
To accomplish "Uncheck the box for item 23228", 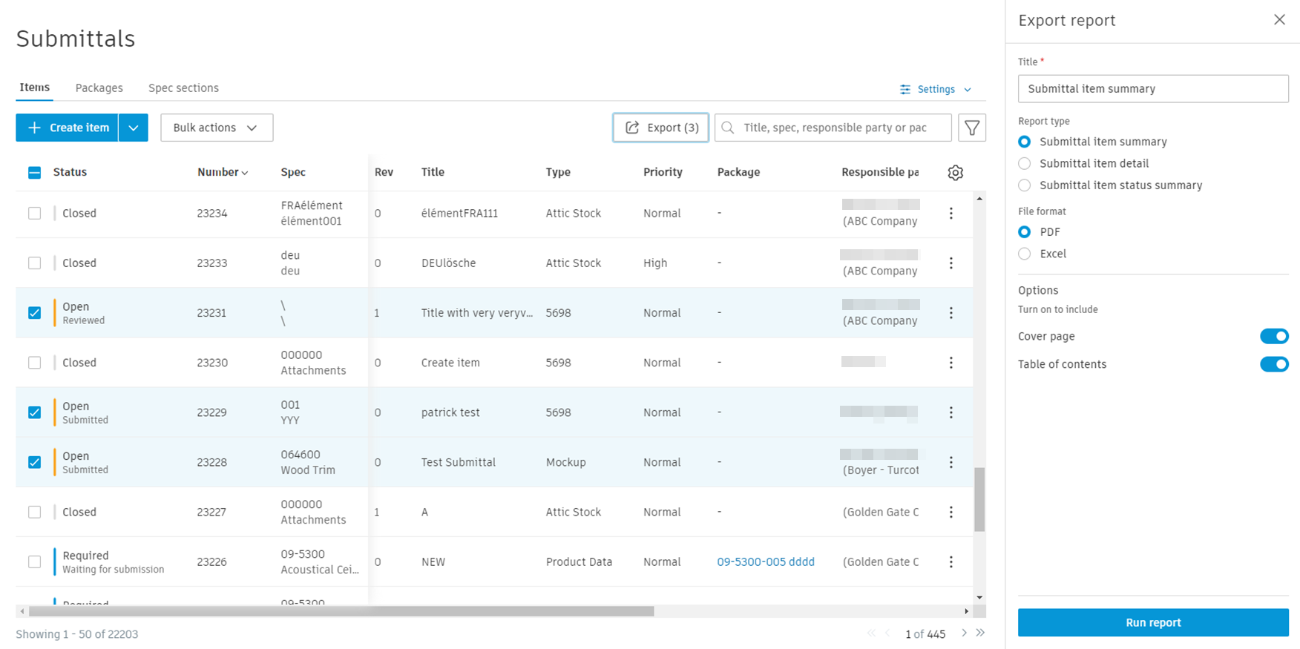I will (x=34, y=462).
